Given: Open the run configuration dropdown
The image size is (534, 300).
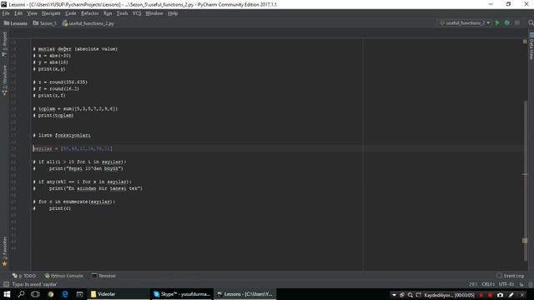Looking at the screenshot, I should (465, 22).
